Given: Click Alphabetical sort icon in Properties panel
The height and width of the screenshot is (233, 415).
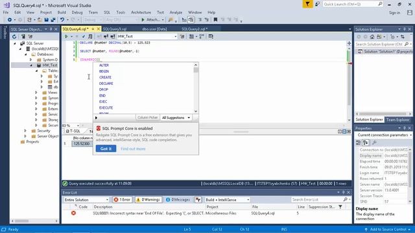Looking at the screenshot, I should pyautogui.click(x=366, y=142).
